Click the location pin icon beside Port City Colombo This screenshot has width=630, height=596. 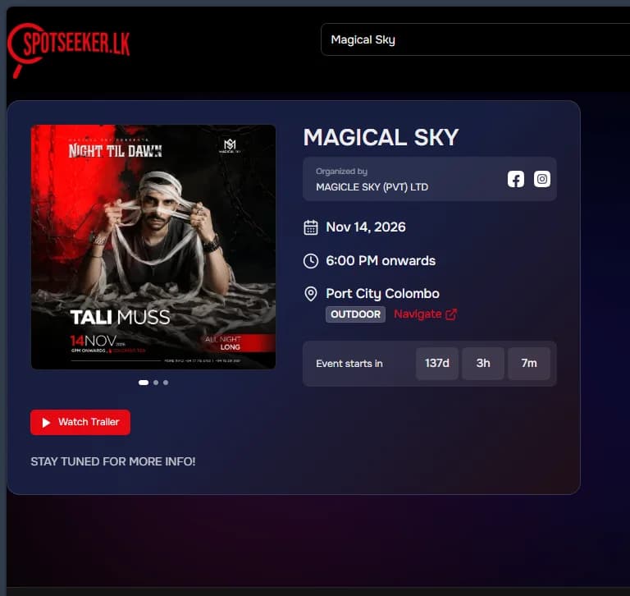coord(311,294)
